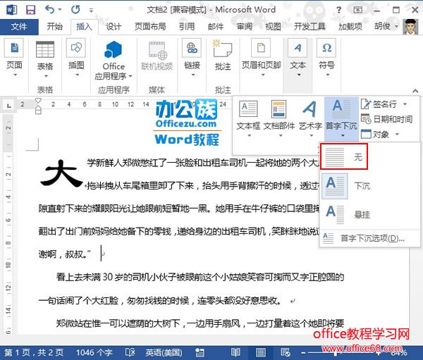423x360 pixels.
Task: Save the document with the floppy disk icon
Action: (x=30, y=10)
